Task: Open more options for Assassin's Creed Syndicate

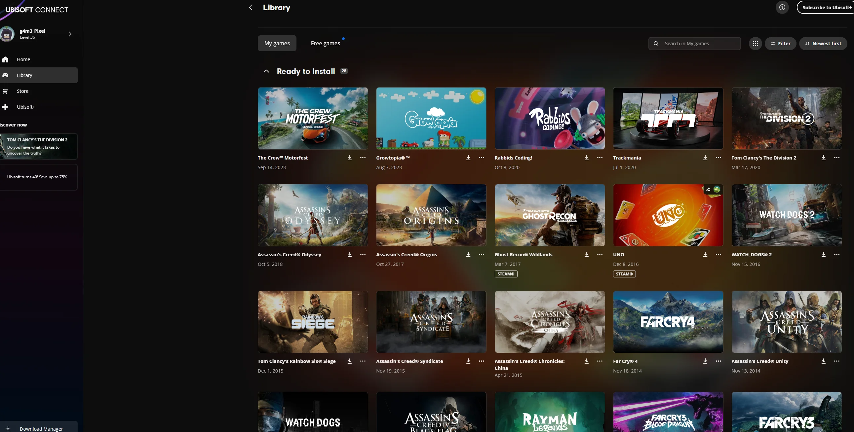Action: click(482, 361)
